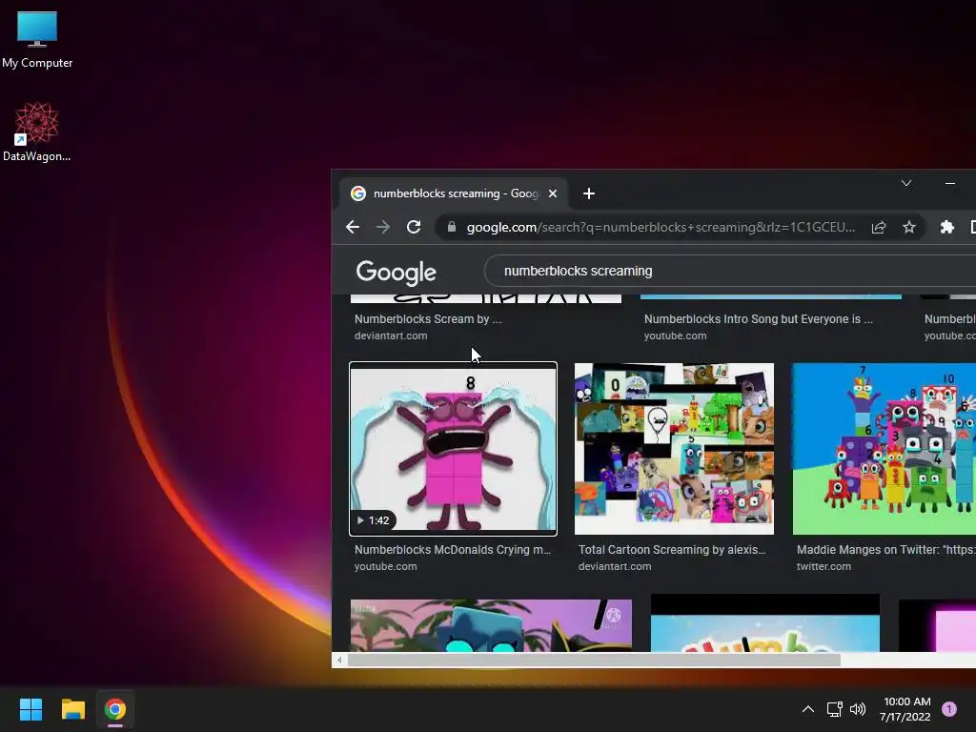
Task: Click horizontal scrollbar thumb
Action: [594, 660]
